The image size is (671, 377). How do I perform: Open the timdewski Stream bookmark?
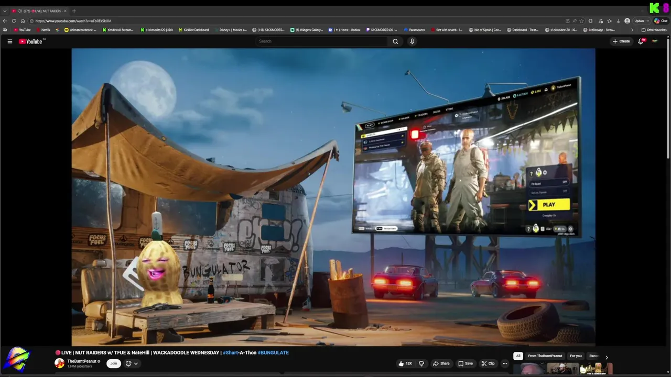pyautogui.click(x=118, y=30)
